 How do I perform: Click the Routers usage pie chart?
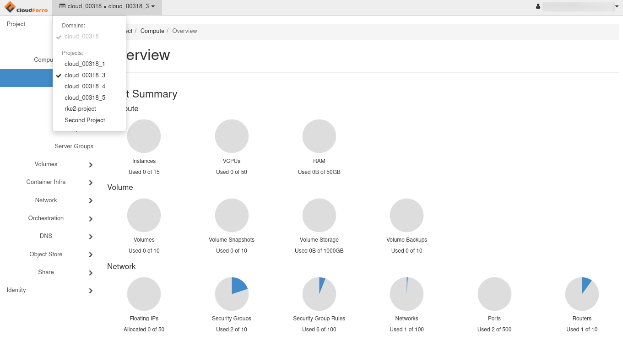pos(582,294)
